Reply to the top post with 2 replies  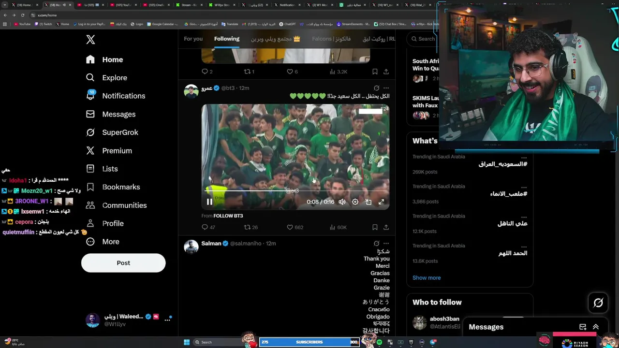coord(207,72)
